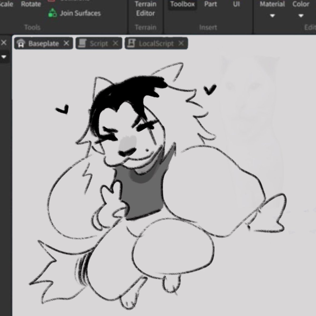The image size is (316, 316).
Task: Click the Script tab scroll icon
Action: (x=83, y=43)
